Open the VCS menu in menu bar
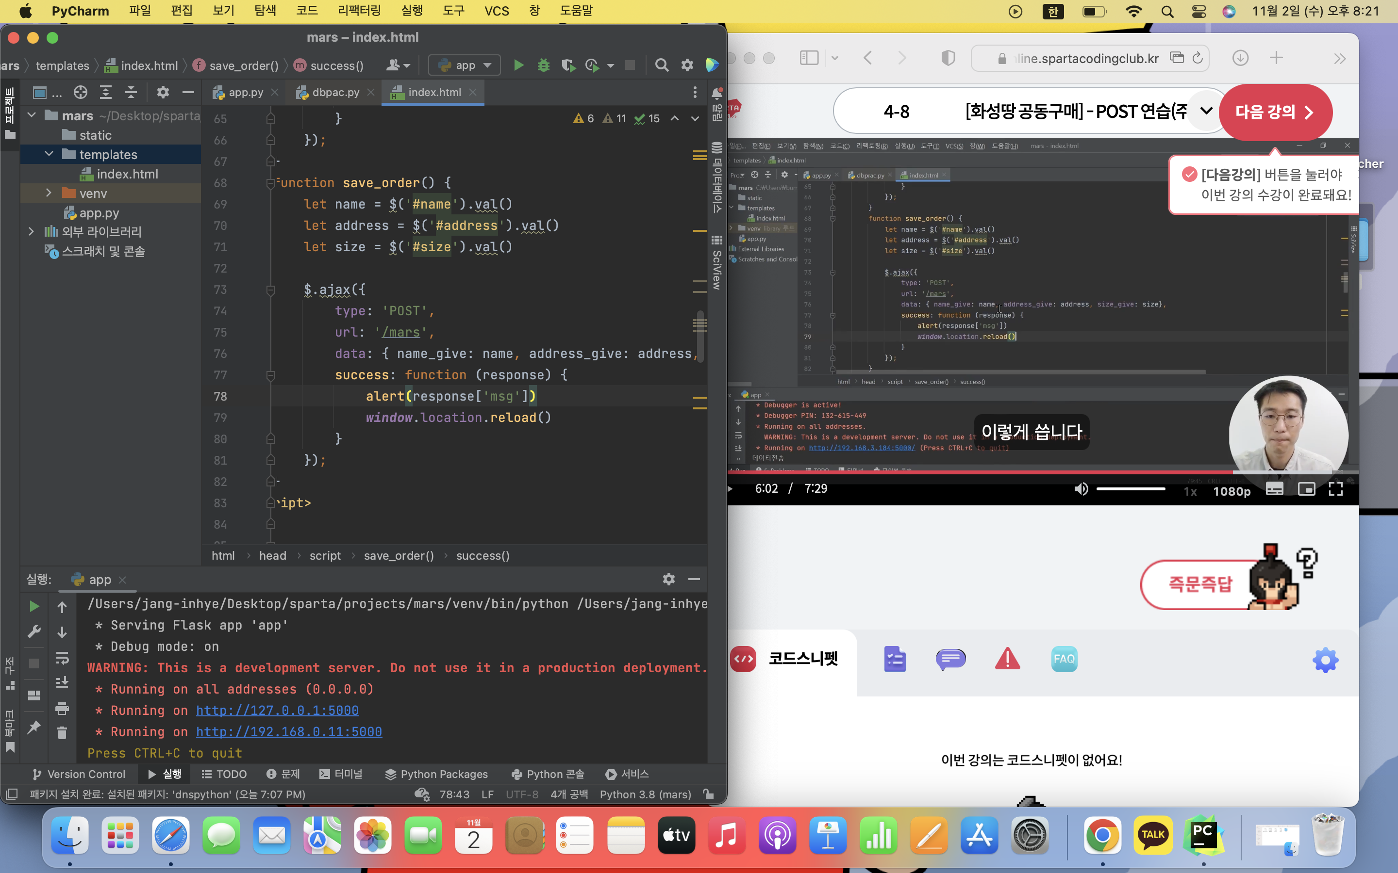The height and width of the screenshot is (873, 1398). 496,11
